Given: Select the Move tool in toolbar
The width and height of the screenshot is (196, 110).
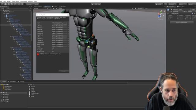Looking at the screenshot, I should coord(6,4).
